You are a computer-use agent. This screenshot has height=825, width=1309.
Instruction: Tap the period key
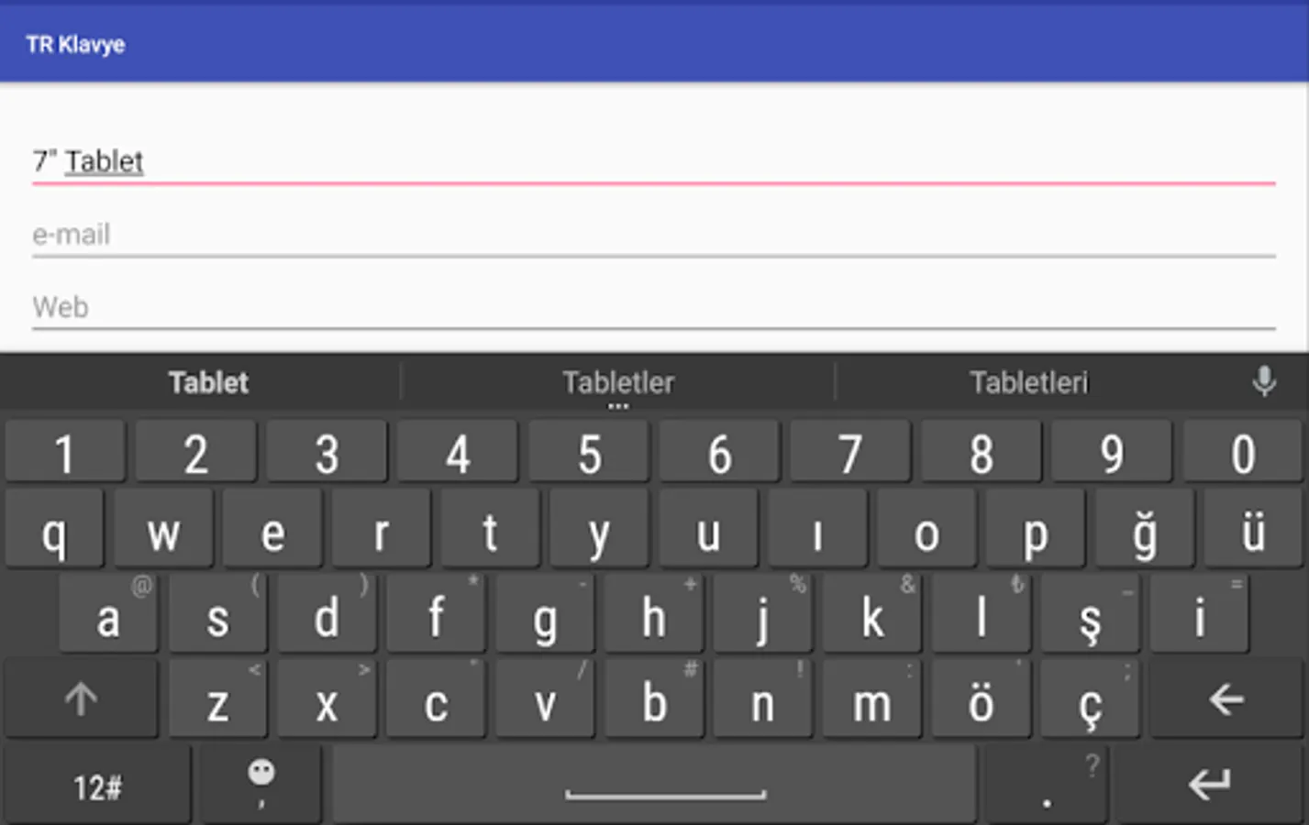1047,785
